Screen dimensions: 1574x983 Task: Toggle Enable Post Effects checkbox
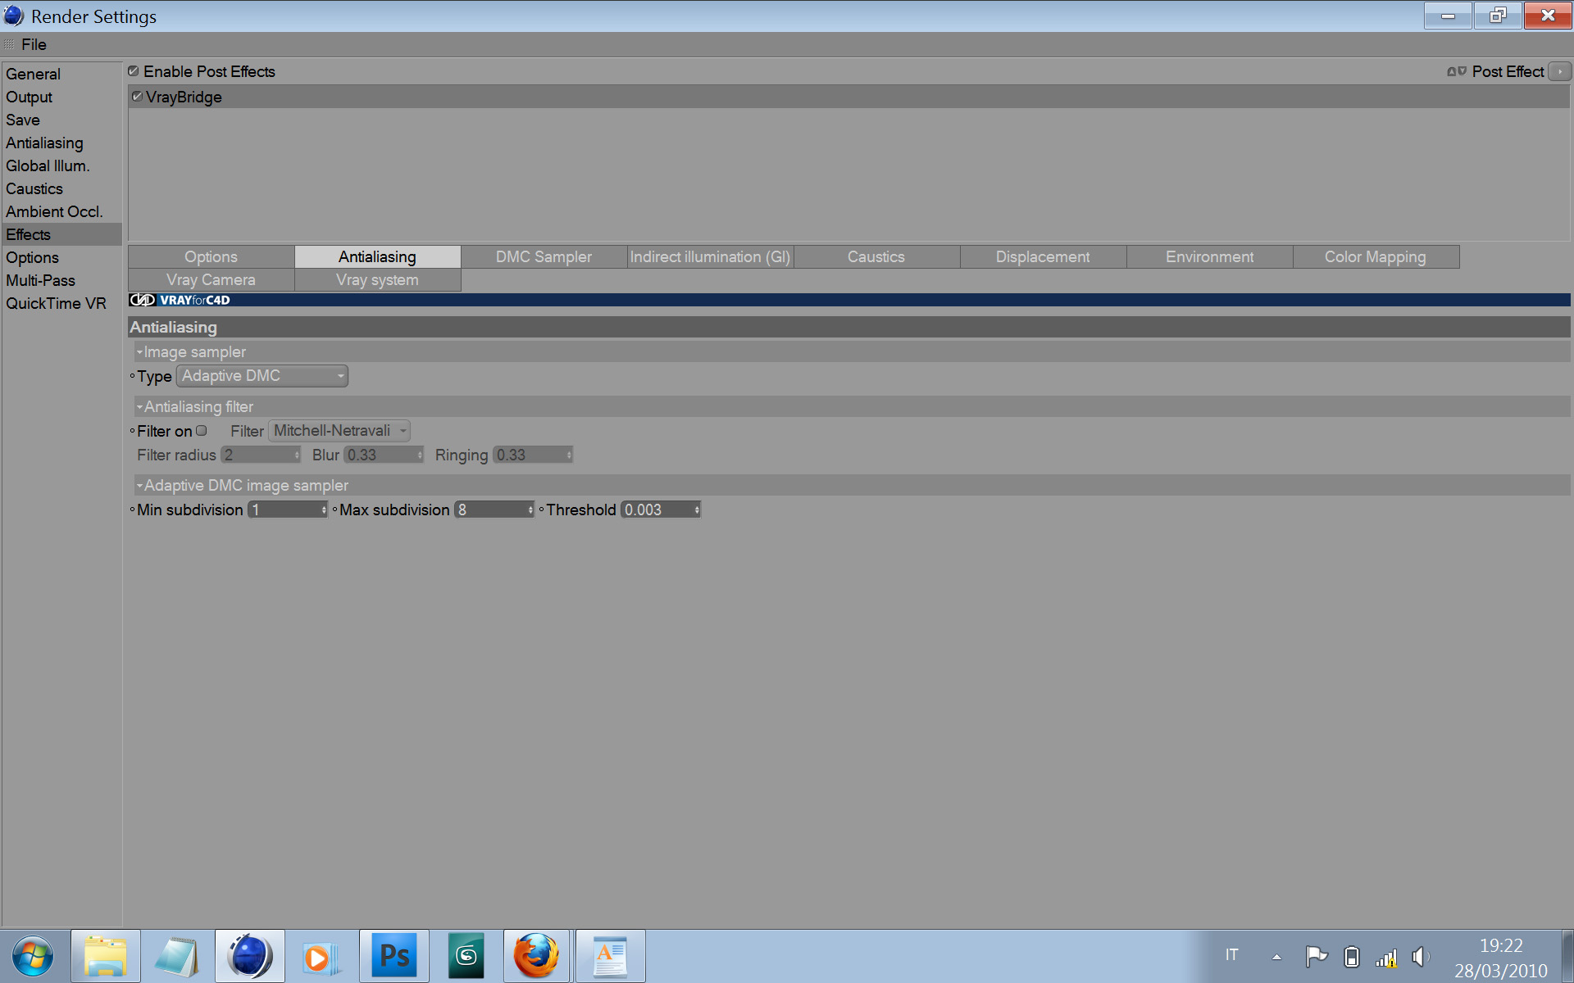click(134, 71)
